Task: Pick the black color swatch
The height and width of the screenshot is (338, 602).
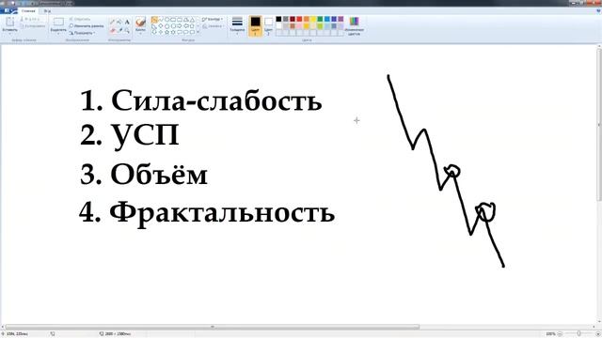Action: coord(278,19)
